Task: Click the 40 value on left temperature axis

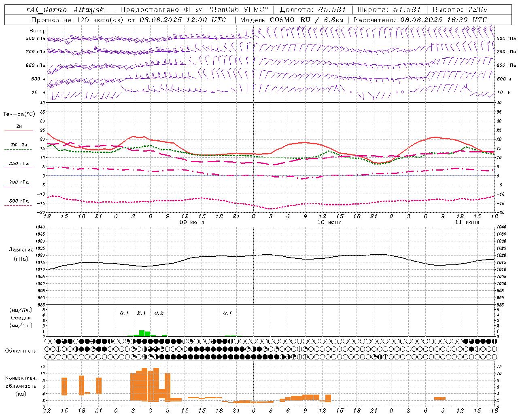Action: pyautogui.click(x=43, y=103)
